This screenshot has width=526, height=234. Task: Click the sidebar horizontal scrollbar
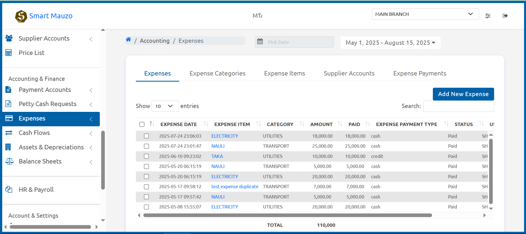tap(50, 227)
